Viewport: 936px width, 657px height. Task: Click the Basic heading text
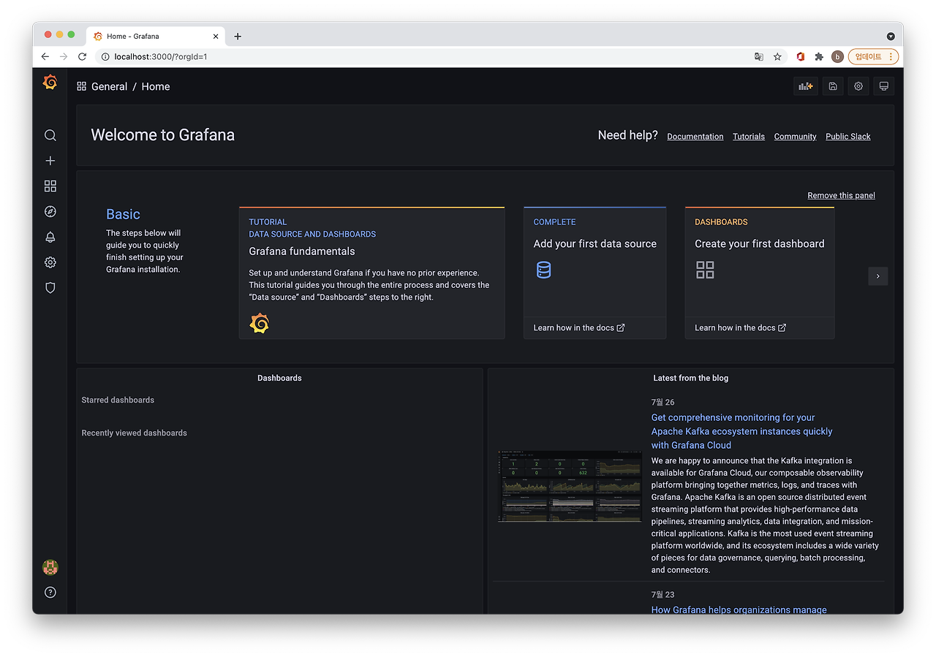coord(123,214)
